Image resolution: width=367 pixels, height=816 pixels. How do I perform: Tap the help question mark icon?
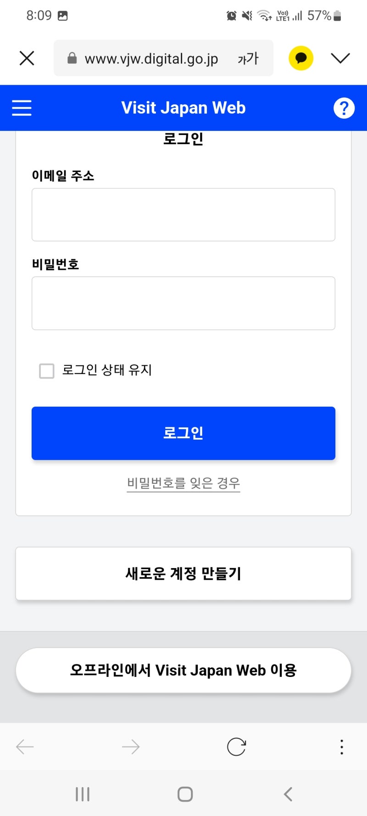tap(344, 108)
